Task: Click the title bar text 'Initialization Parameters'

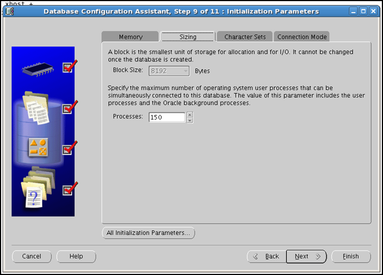Action: (x=273, y=12)
